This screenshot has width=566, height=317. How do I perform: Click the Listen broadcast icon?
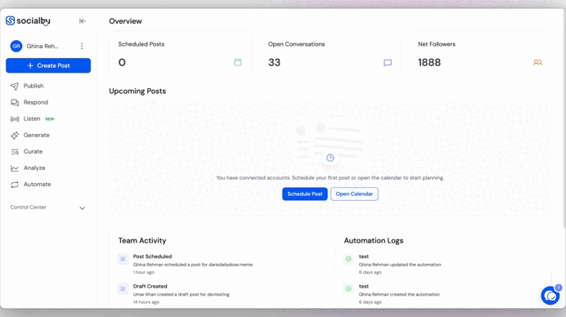(15, 119)
